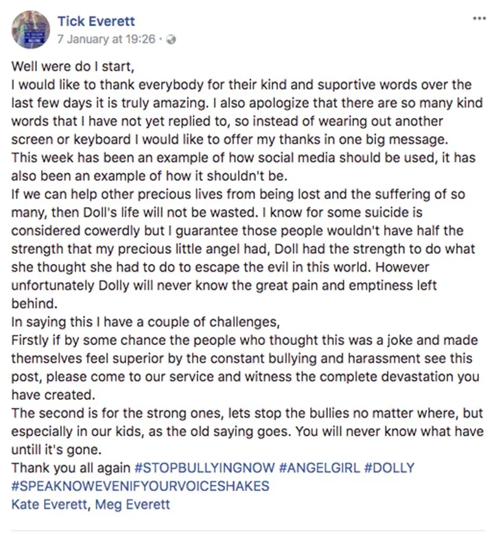Click the line 'In saying this I have a couple of challenges'
This screenshot has width=494, height=535.
145,322
